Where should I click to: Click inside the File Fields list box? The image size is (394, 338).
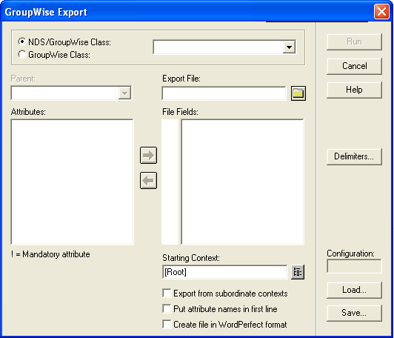click(242, 182)
